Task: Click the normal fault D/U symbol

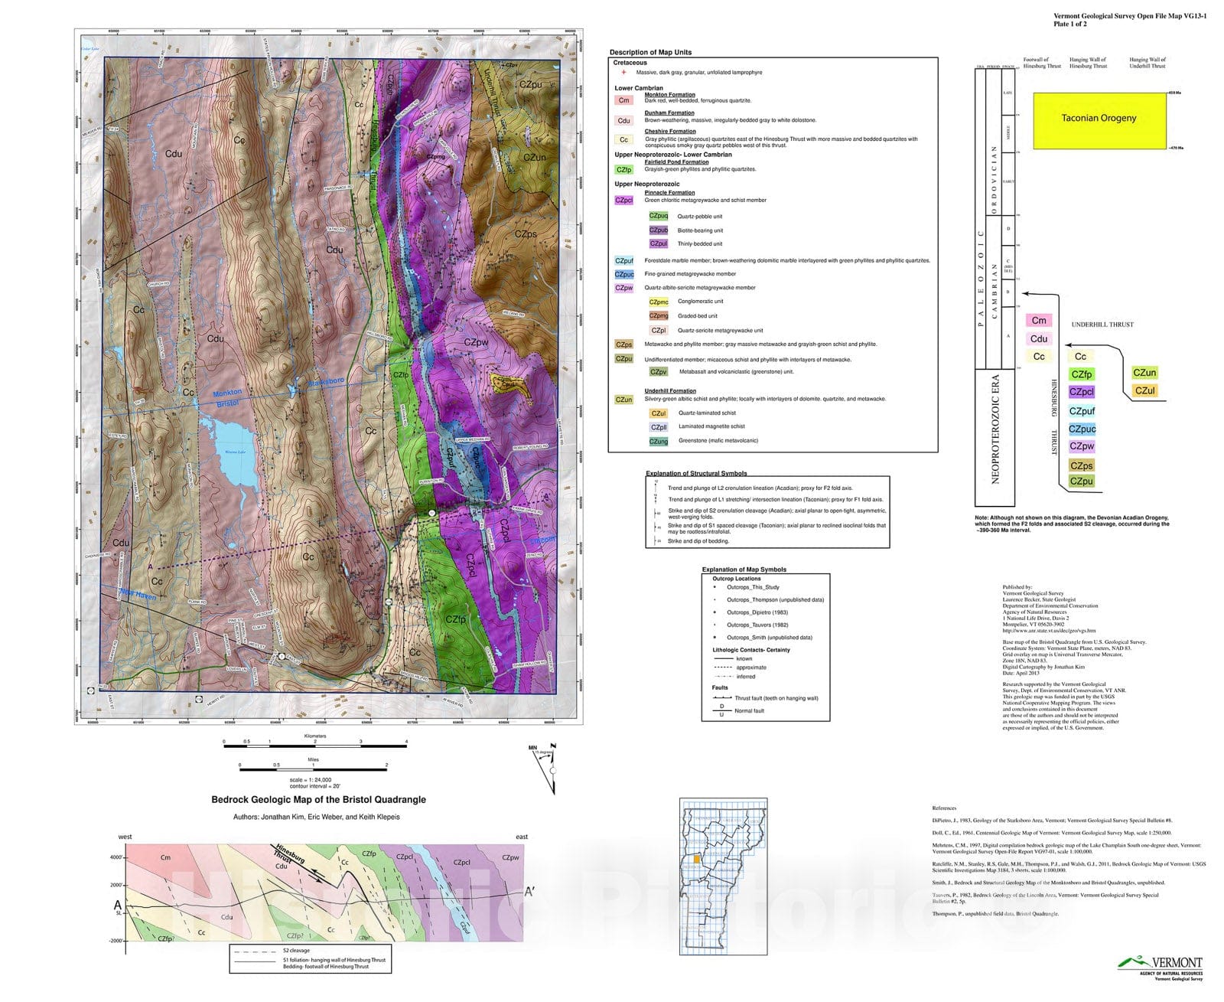Action: coord(721,710)
